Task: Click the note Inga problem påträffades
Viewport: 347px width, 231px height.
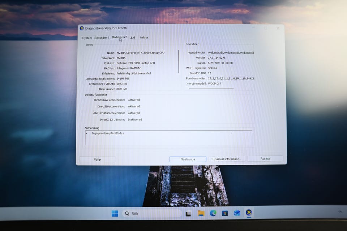Action: coord(108,133)
